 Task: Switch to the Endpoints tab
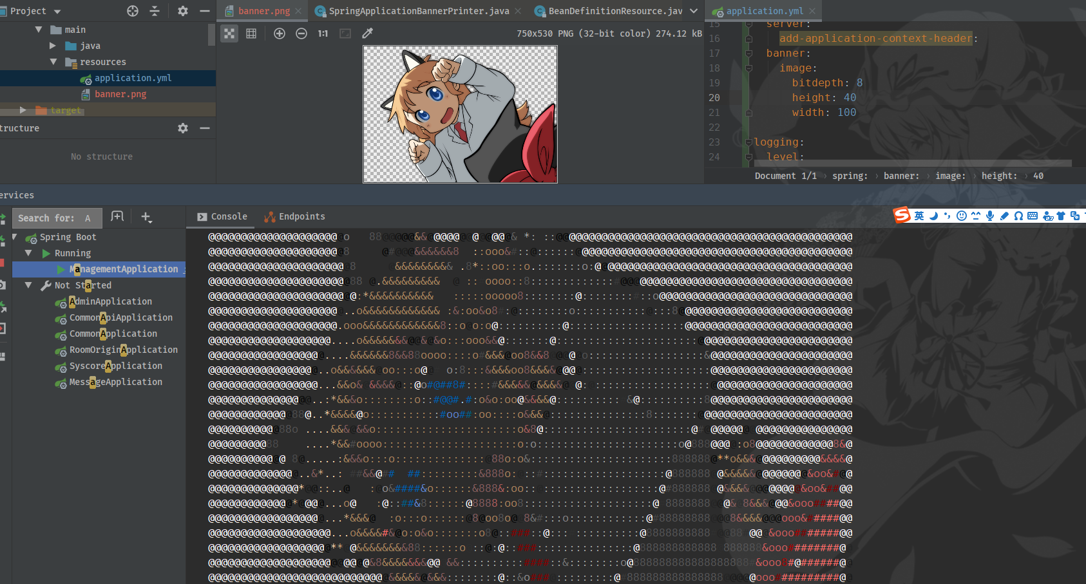point(295,217)
